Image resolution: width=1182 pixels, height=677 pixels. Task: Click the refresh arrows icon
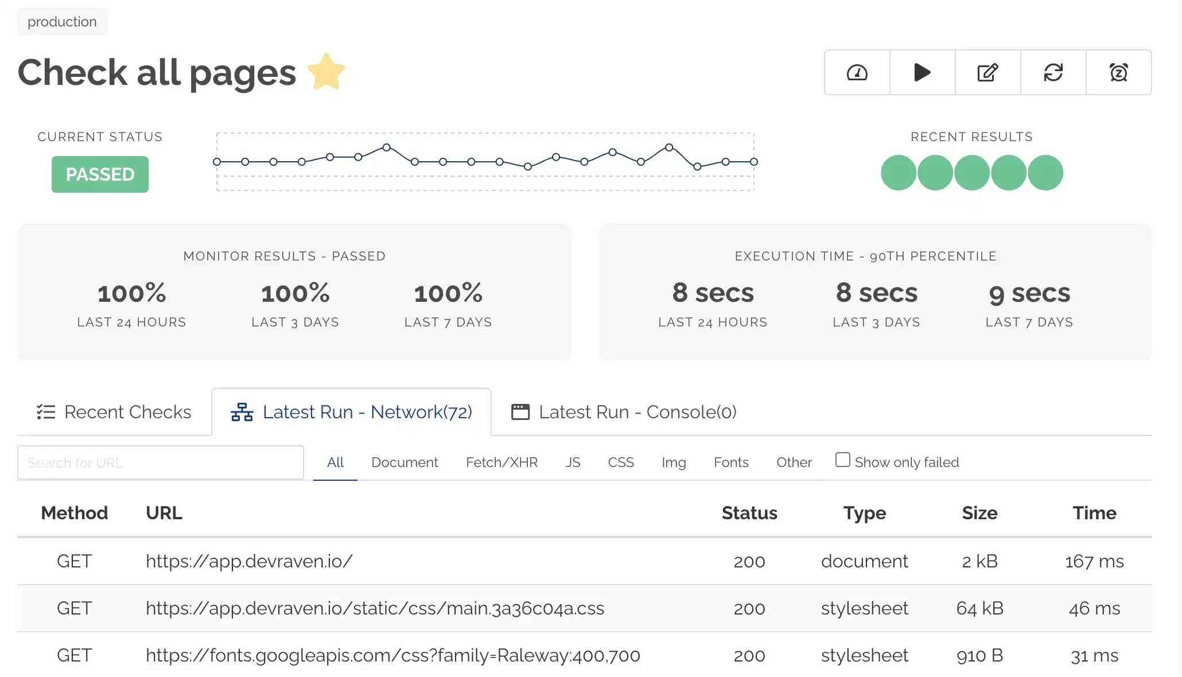(1053, 72)
